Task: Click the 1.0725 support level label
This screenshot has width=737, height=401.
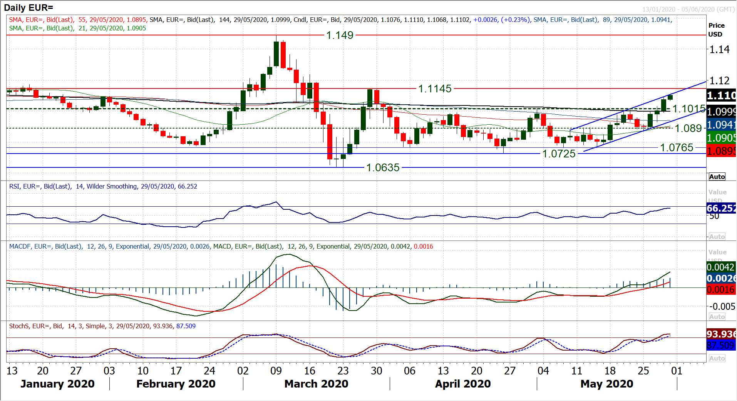Action: point(559,154)
